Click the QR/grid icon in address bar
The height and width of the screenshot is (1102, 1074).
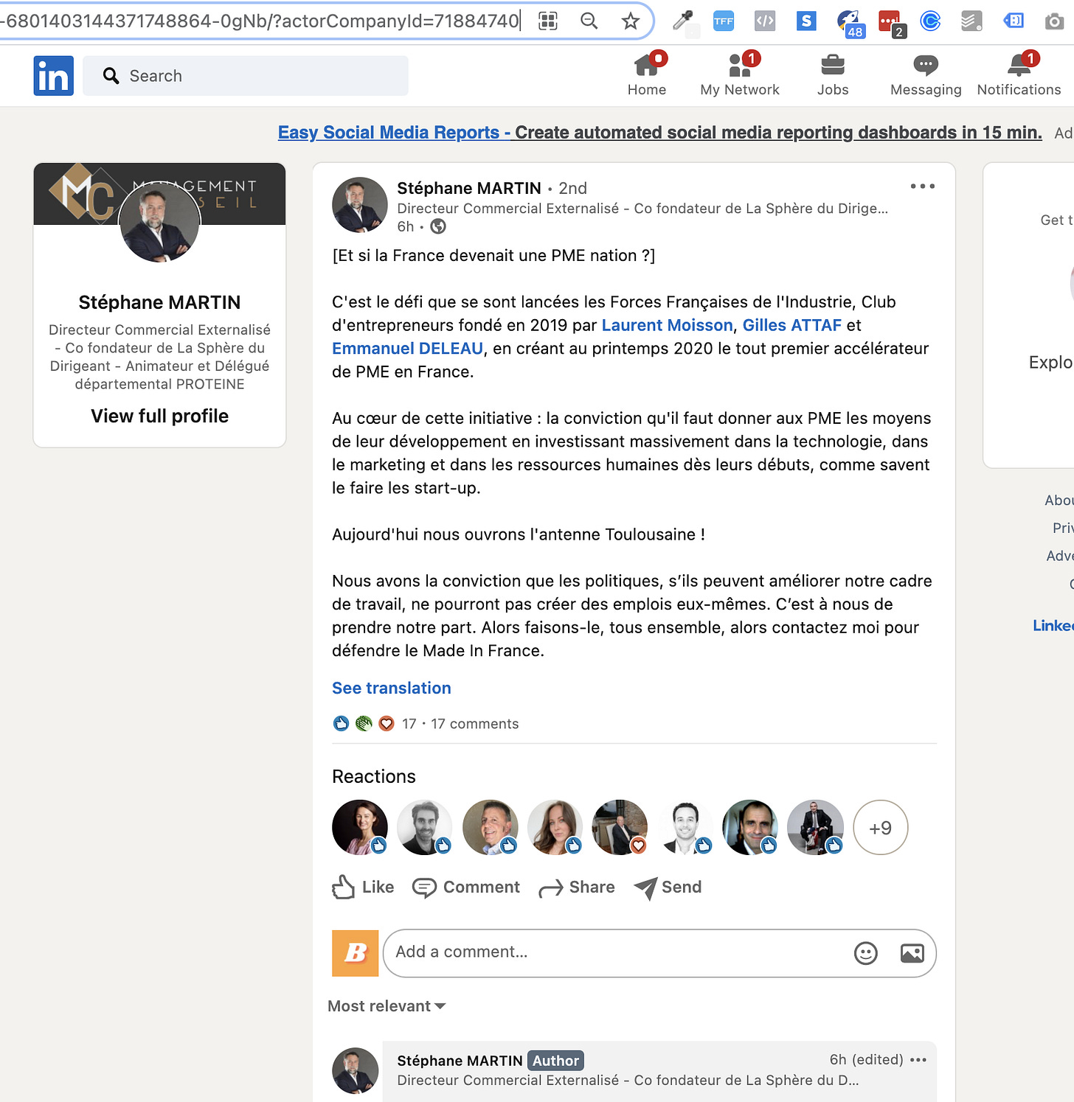click(x=548, y=21)
